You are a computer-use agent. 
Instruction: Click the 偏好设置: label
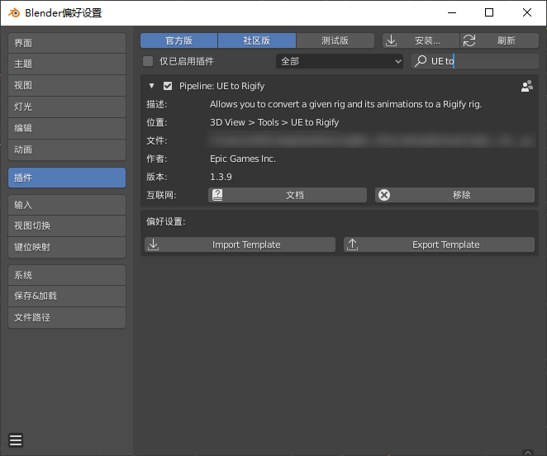click(x=166, y=221)
